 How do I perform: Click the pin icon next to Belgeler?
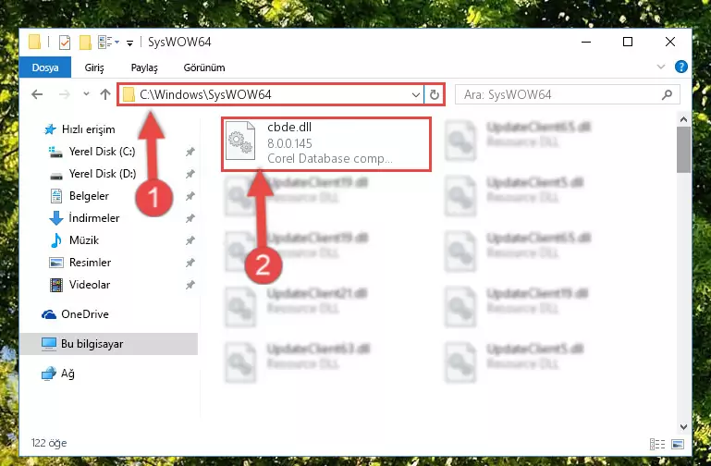(190, 196)
